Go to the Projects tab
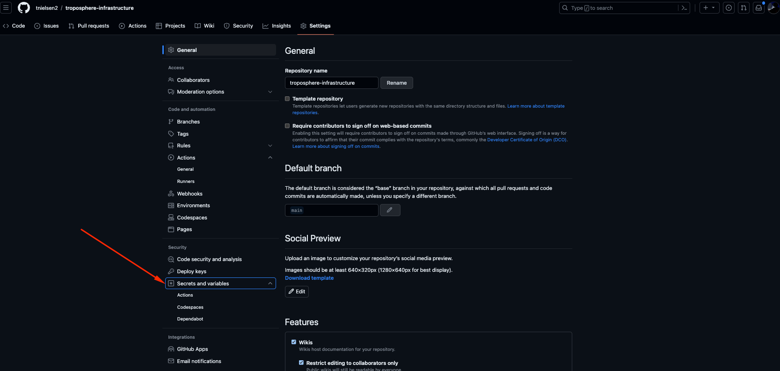780x371 pixels. pos(171,26)
